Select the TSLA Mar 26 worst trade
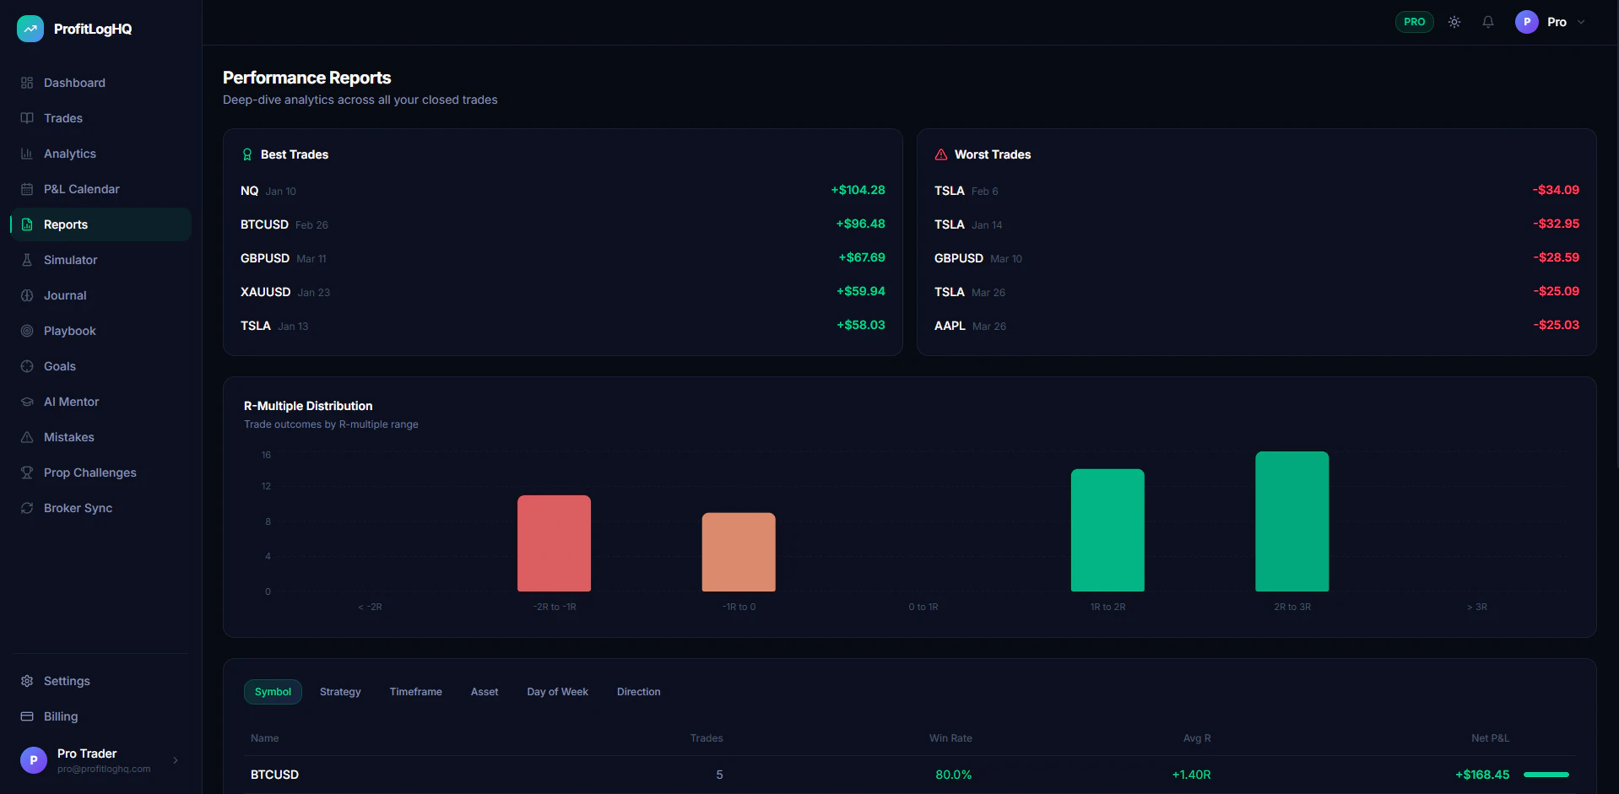The height and width of the screenshot is (794, 1619). (1257, 292)
